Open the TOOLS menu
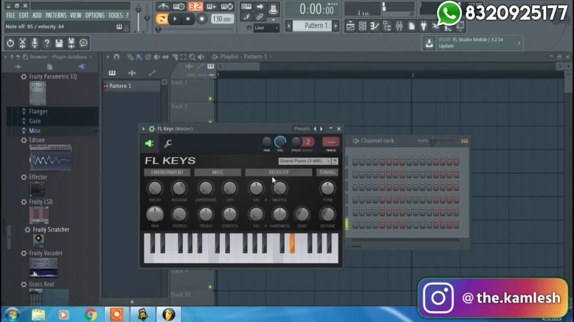574x322 pixels. click(x=115, y=15)
